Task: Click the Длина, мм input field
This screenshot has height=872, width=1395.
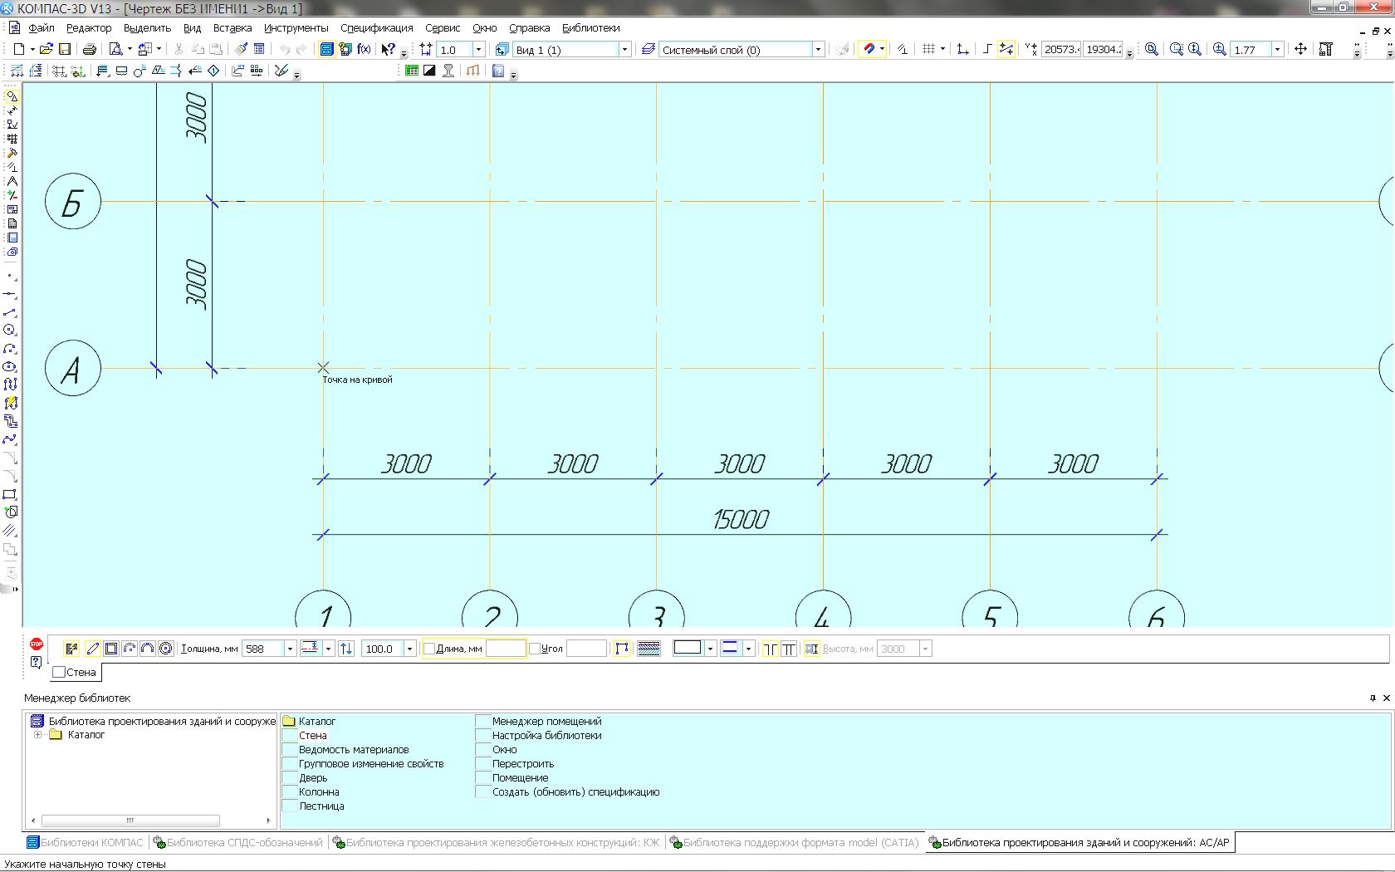Action: pyautogui.click(x=506, y=649)
